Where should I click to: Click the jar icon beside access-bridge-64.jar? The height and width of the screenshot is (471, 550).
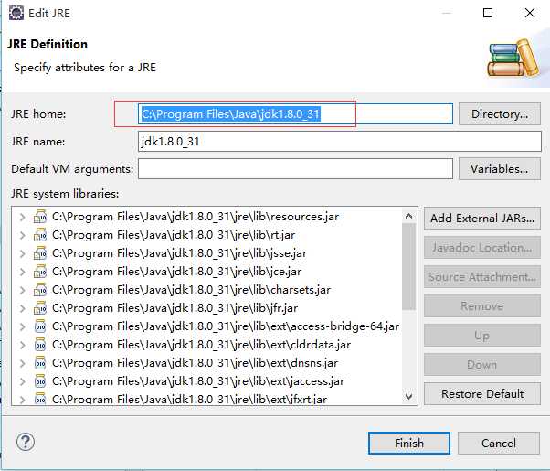[x=40, y=326]
